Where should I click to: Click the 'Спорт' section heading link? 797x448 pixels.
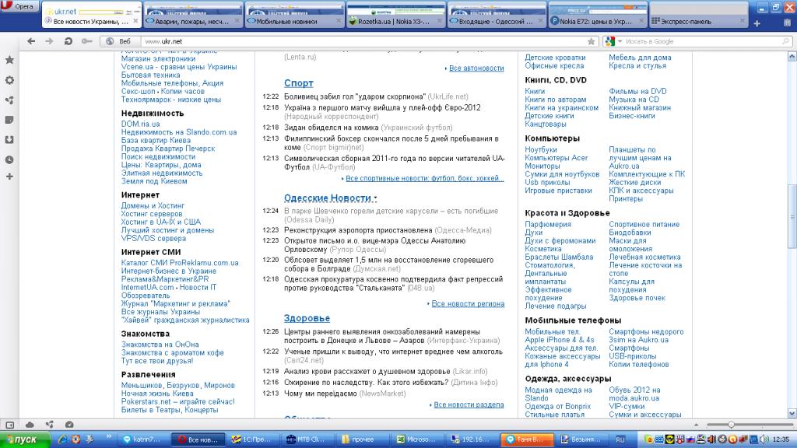coord(299,83)
